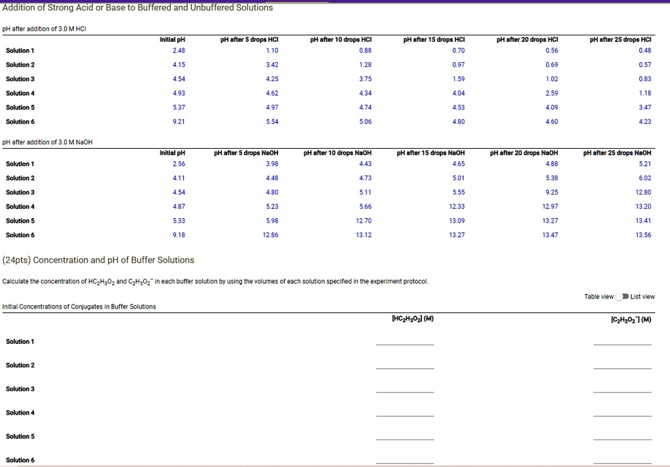Click Solution 4 [HC2H3O2] concentration input field

click(x=404, y=411)
